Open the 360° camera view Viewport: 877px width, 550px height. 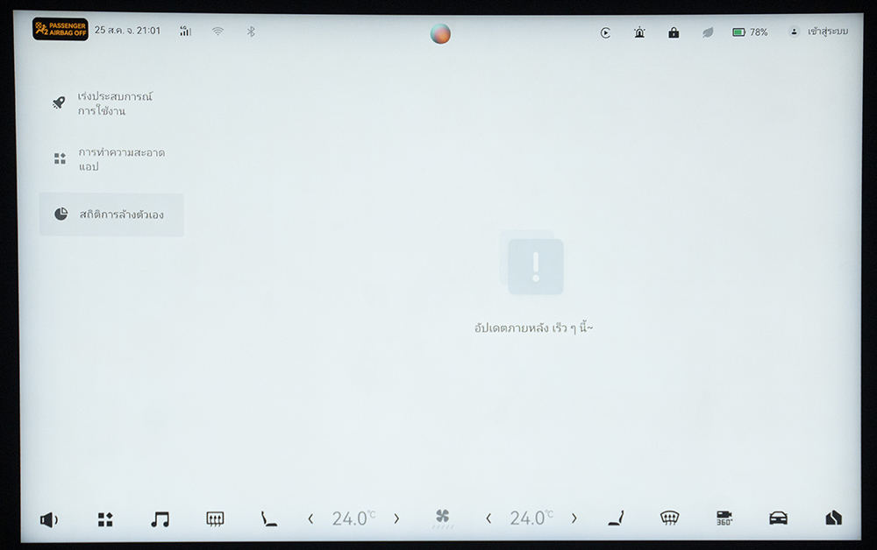(724, 518)
